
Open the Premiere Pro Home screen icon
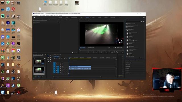pos(34,17)
